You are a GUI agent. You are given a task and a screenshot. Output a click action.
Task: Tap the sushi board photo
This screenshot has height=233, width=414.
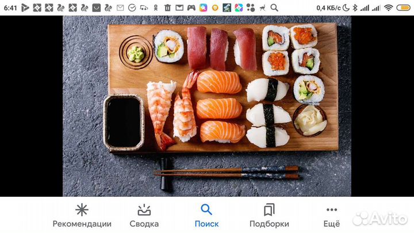pos(207,106)
